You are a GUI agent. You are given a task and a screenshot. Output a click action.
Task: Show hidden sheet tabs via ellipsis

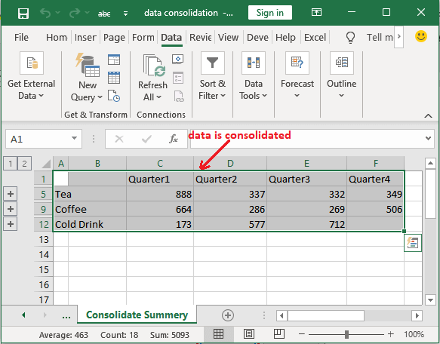click(x=66, y=316)
